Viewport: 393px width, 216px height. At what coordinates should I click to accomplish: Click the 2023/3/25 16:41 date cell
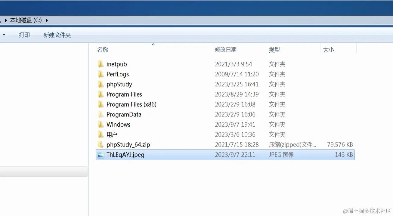pos(237,84)
